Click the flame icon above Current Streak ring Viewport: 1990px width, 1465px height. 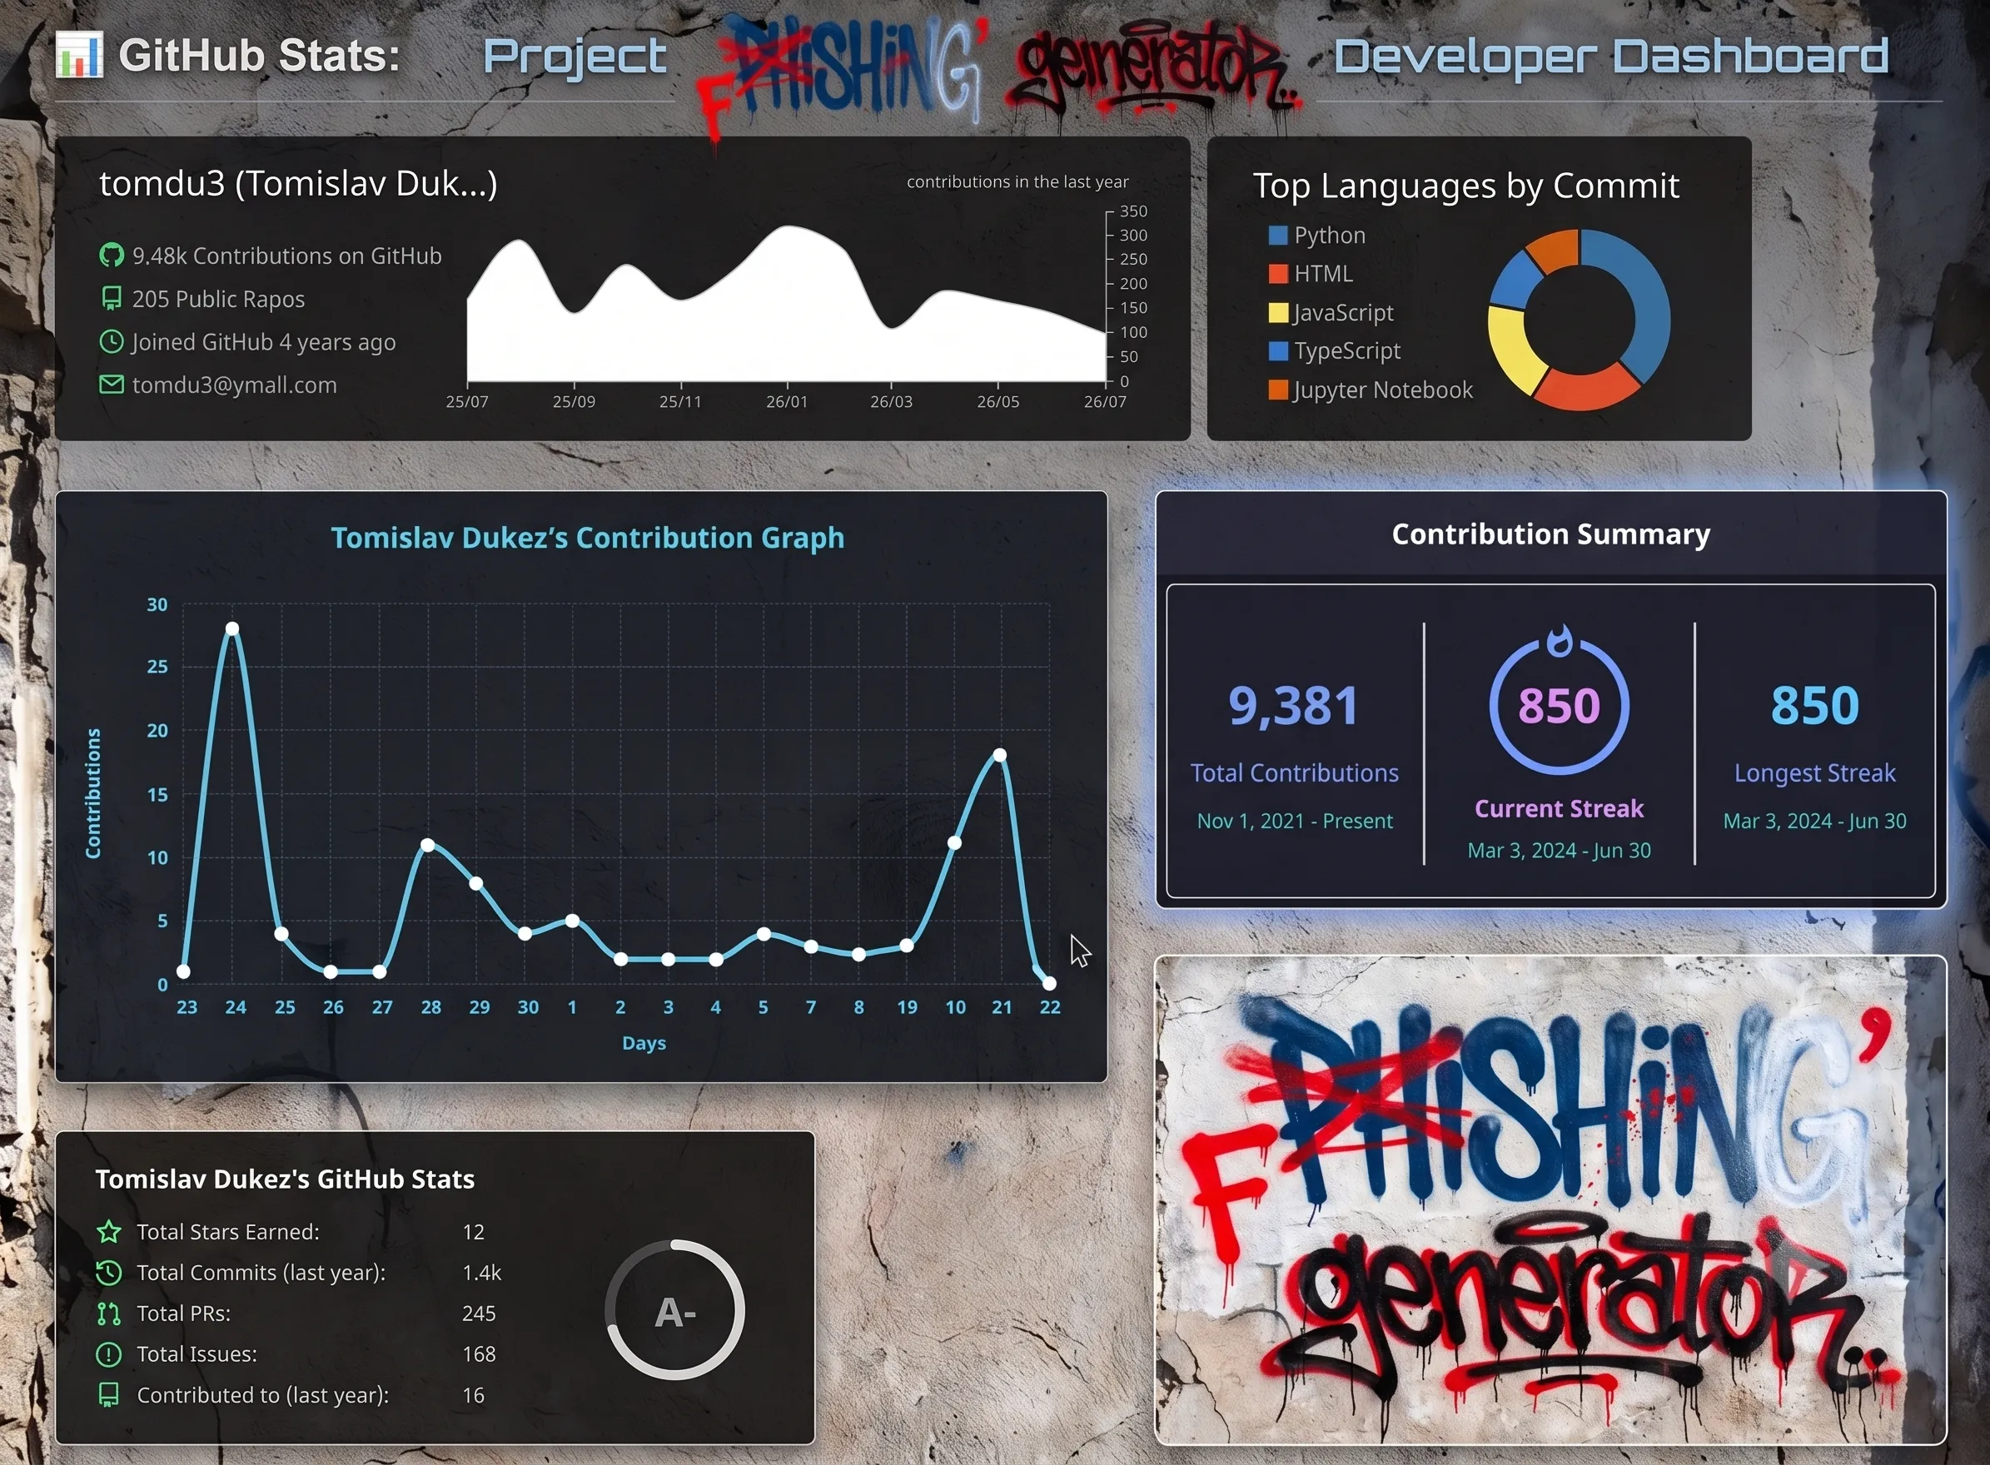[x=1559, y=640]
